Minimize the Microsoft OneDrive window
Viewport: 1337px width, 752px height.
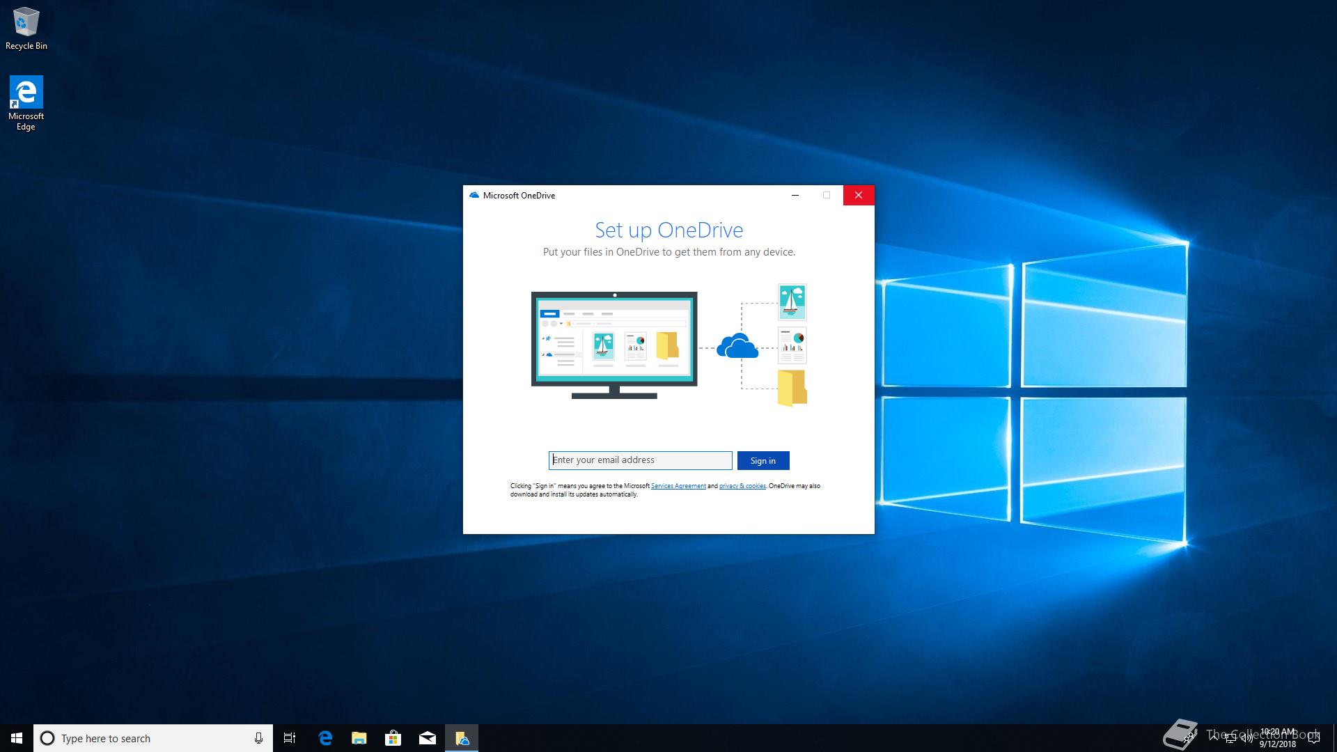click(x=795, y=196)
